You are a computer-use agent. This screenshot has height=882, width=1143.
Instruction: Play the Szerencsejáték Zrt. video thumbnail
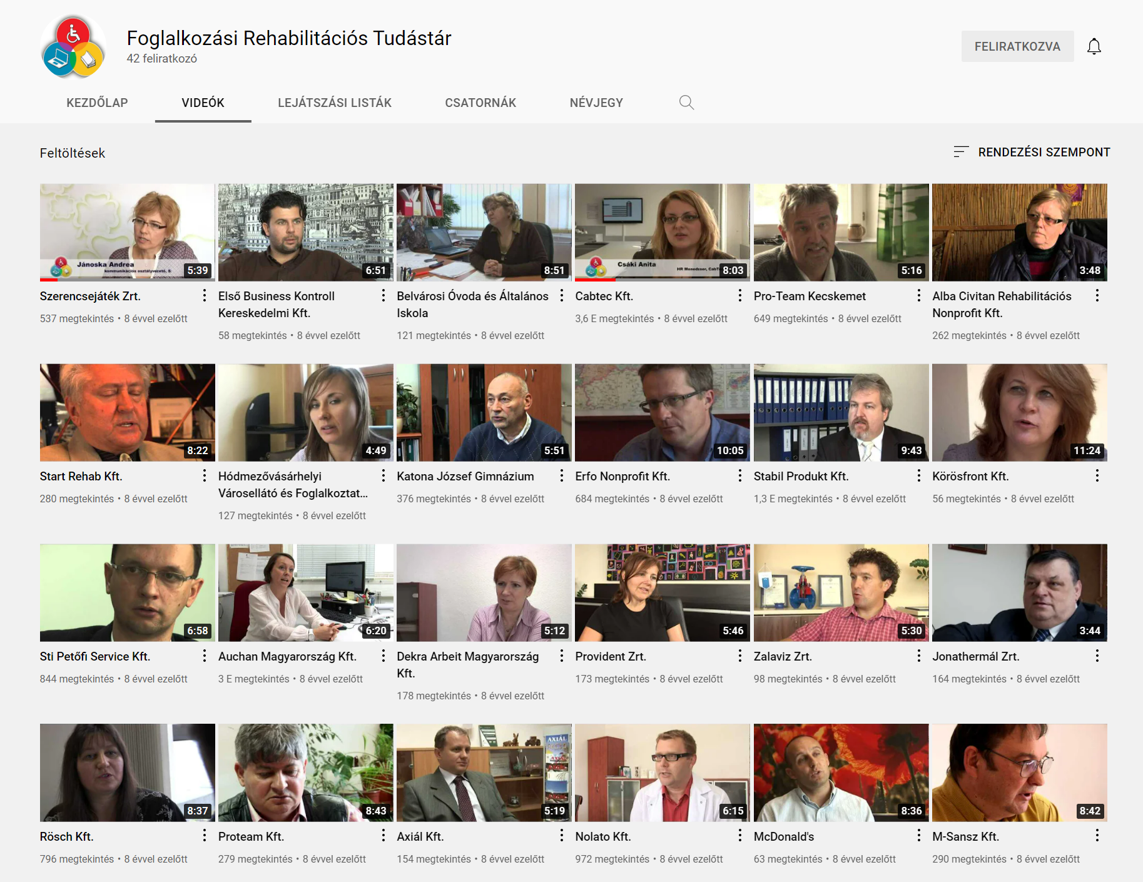pyautogui.click(x=128, y=232)
